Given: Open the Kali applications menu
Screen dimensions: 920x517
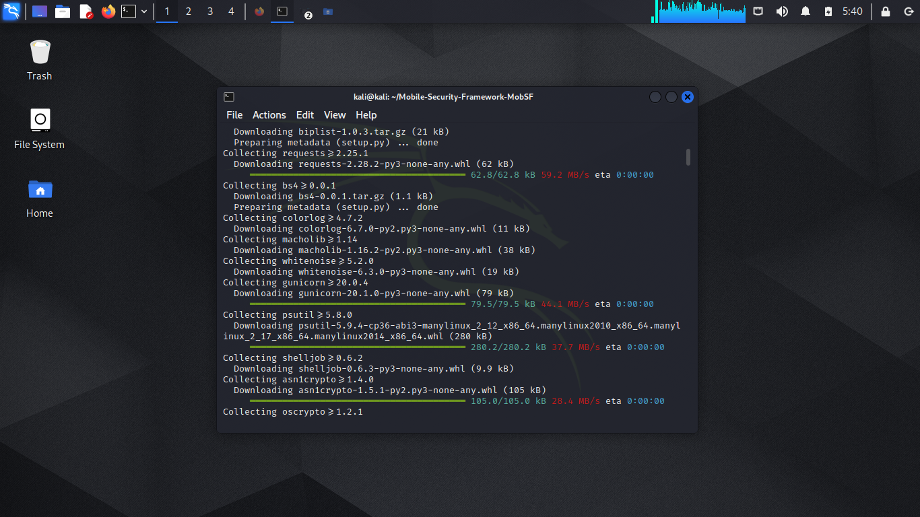Looking at the screenshot, I should (x=11, y=11).
